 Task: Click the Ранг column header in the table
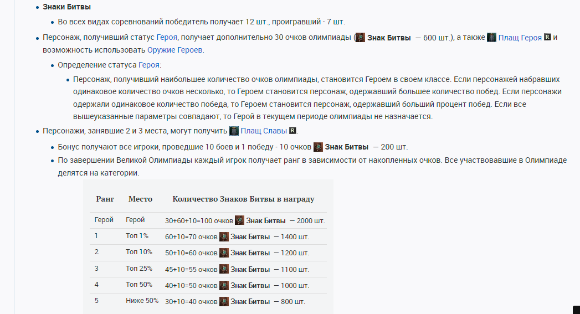click(105, 199)
